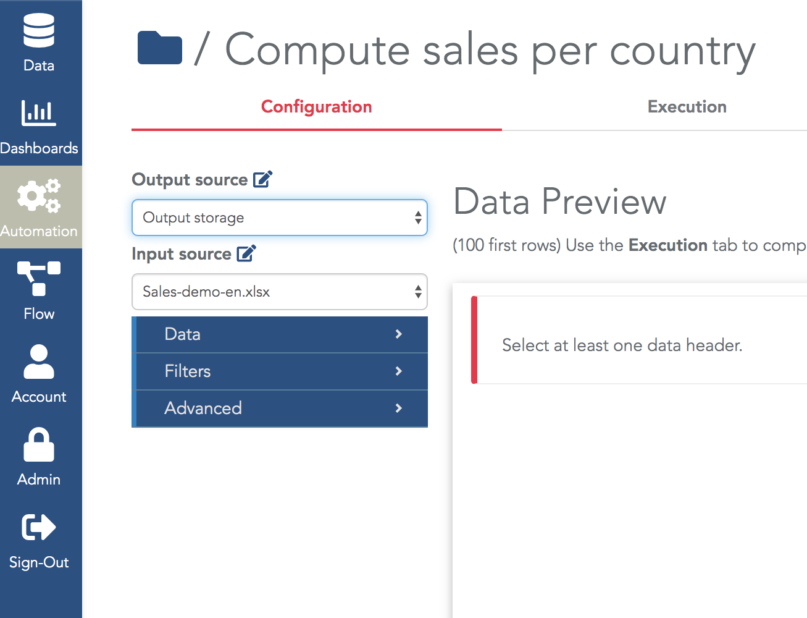Click 'Select at least one data header.' message

[622, 345]
